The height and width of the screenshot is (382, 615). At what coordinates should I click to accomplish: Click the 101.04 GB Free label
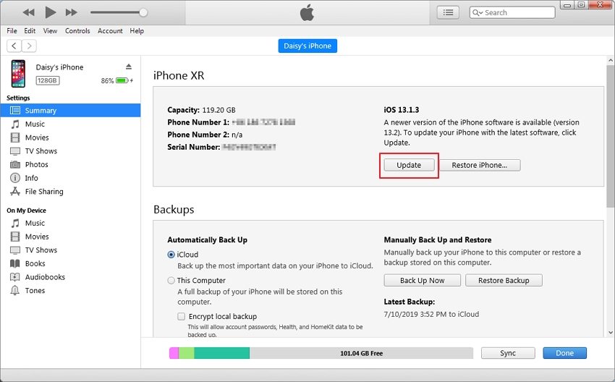361,353
